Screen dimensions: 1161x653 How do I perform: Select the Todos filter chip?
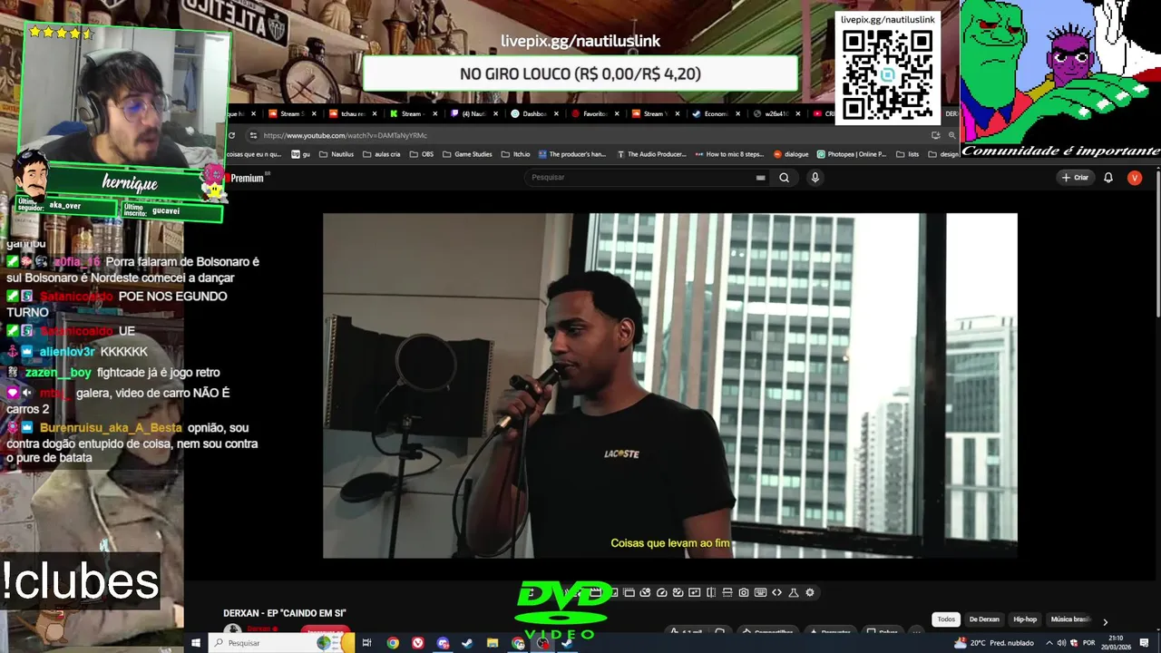coord(946,619)
